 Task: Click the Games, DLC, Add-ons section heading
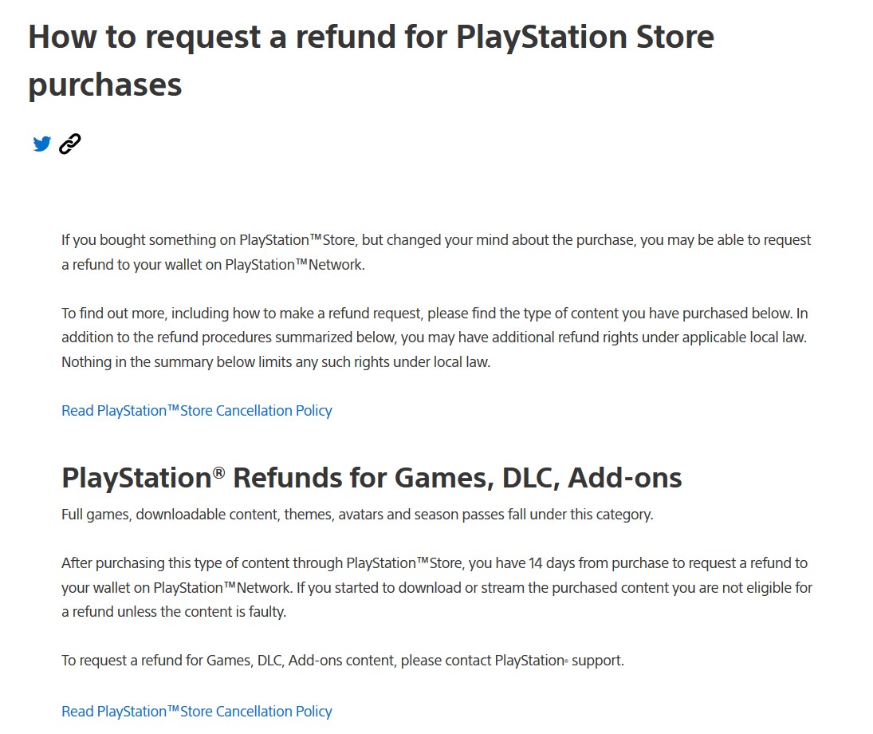click(x=372, y=477)
